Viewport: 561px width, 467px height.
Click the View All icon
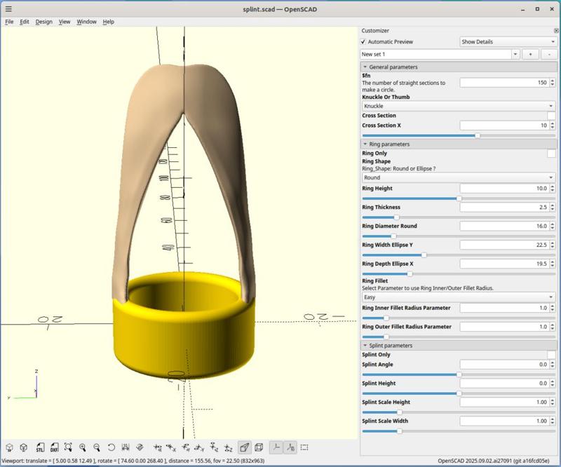[68, 447]
